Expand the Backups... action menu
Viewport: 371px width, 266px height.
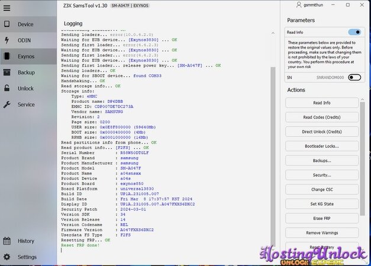[322, 160]
